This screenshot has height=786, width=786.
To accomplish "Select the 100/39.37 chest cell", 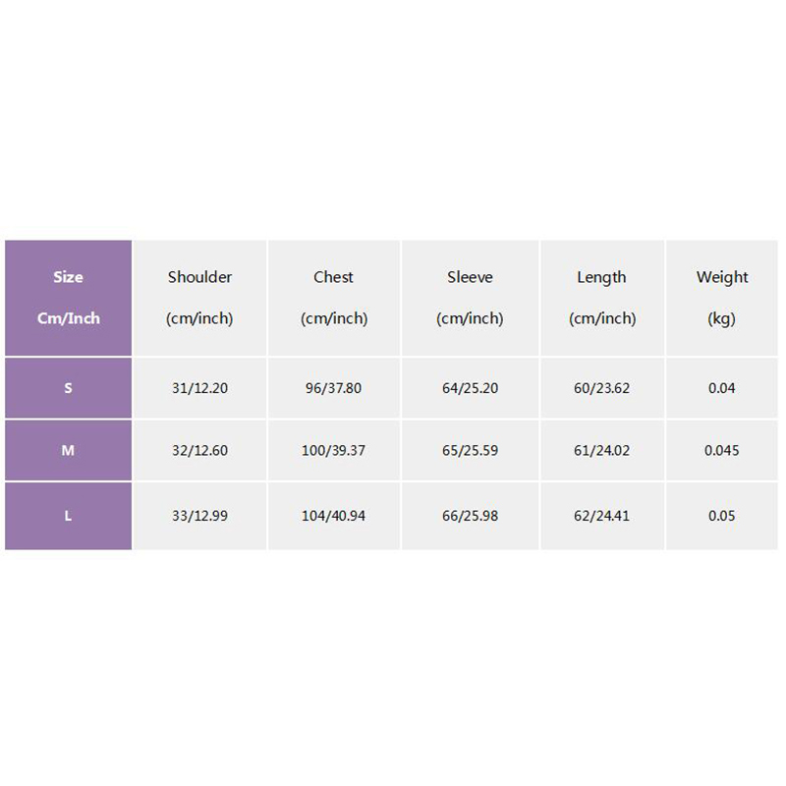I will pos(333,451).
